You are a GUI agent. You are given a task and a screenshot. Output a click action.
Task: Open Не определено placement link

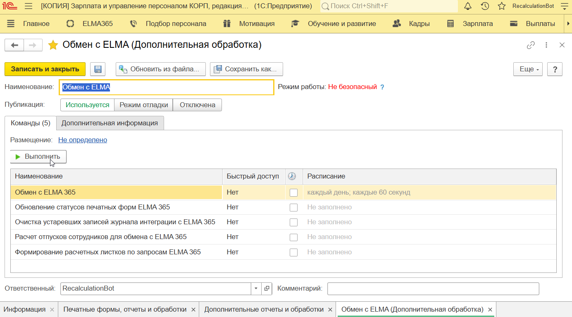tap(83, 140)
